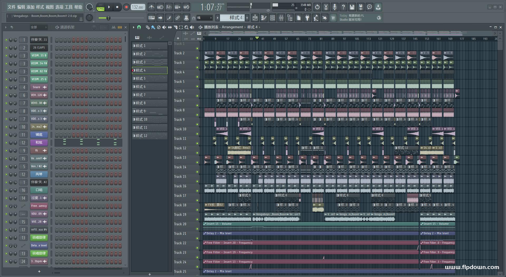
Task: Select the playlist zoom magnifier tool
Action: point(186,27)
